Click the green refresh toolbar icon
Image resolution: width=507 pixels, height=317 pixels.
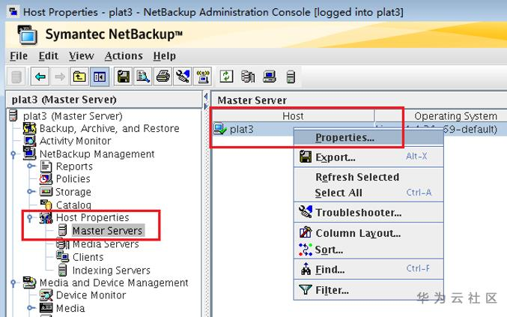[x=226, y=76]
